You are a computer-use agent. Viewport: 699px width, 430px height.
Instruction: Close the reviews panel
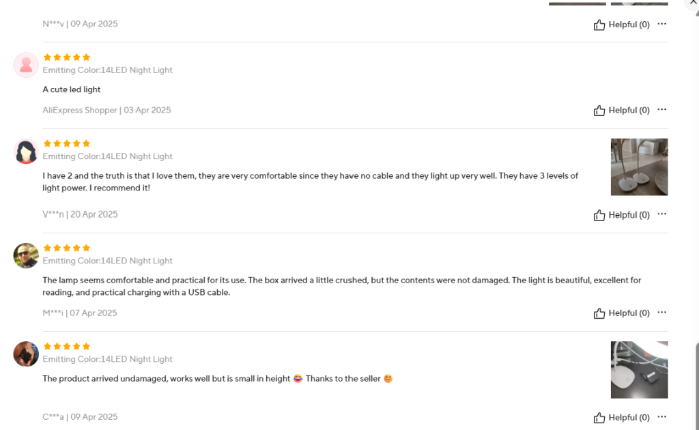694,3
